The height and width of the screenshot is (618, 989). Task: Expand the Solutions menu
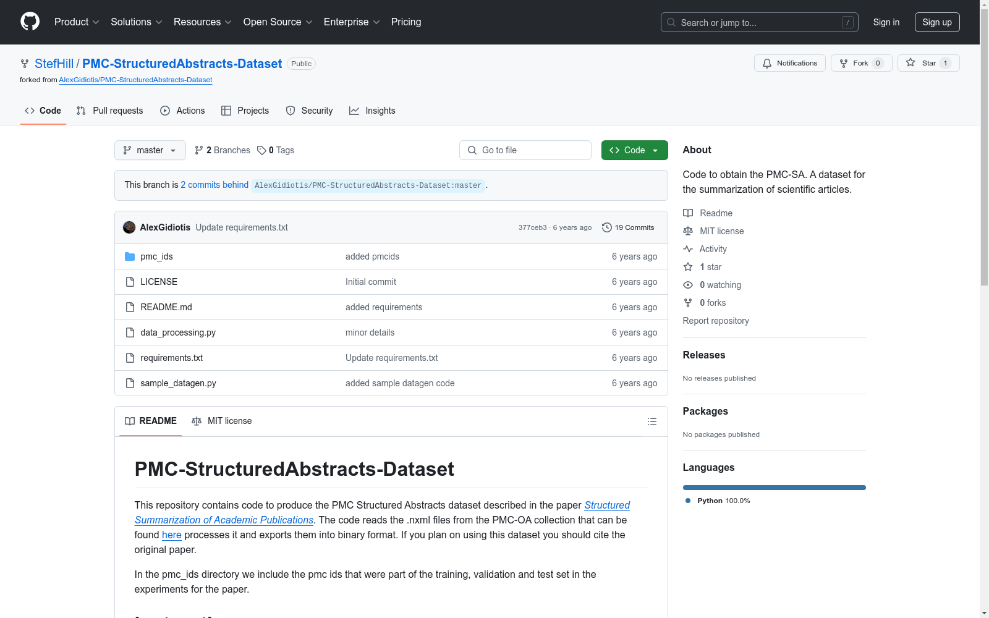(137, 22)
